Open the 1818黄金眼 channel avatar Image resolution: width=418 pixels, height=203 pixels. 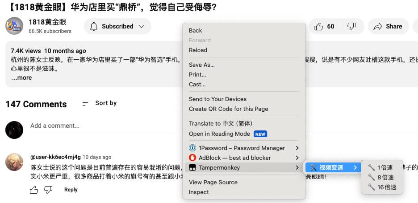click(x=14, y=26)
